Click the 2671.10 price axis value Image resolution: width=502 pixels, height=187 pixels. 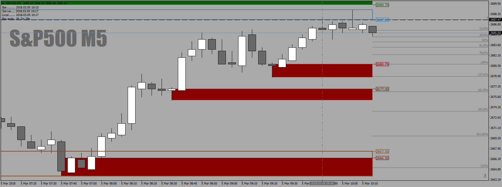point(495,128)
